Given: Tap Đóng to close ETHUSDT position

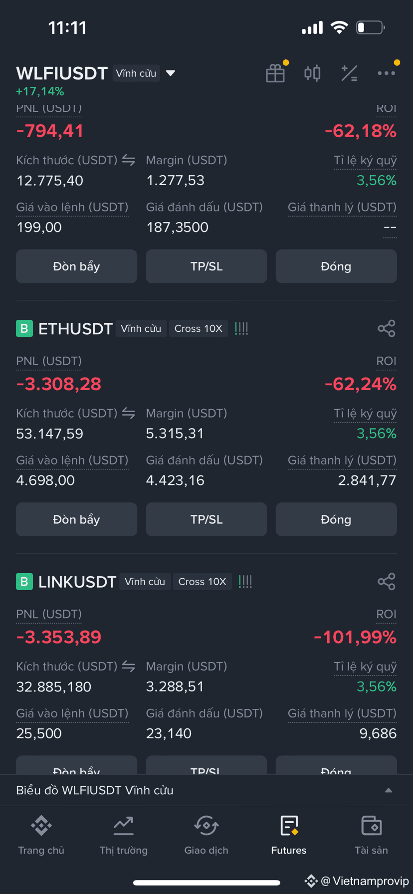Looking at the screenshot, I should coord(336,519).
